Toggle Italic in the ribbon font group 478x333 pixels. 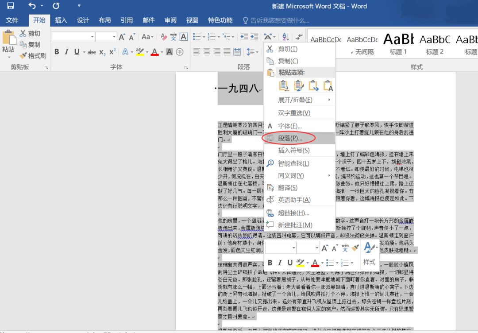coord(66,52)
